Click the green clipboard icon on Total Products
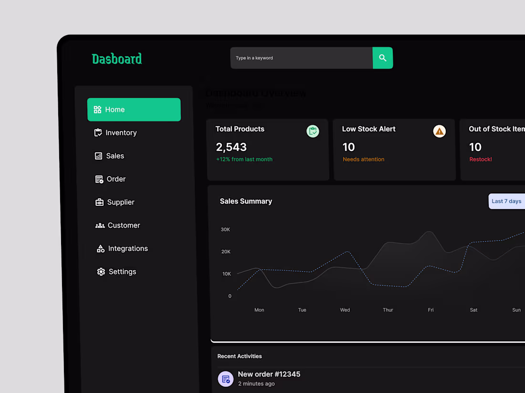Viewport: 525px width, 393px height. click(313, 131)
